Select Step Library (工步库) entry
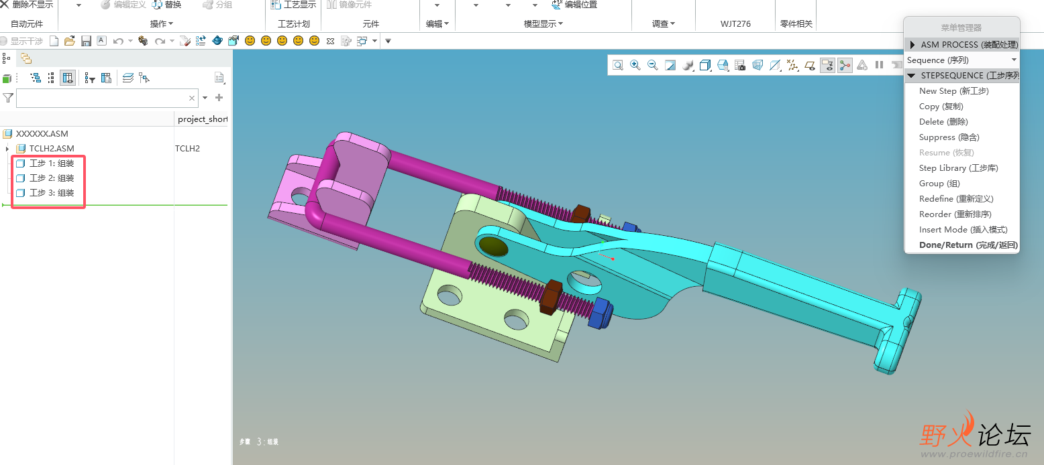1044x465 pixels. point(958,168)
